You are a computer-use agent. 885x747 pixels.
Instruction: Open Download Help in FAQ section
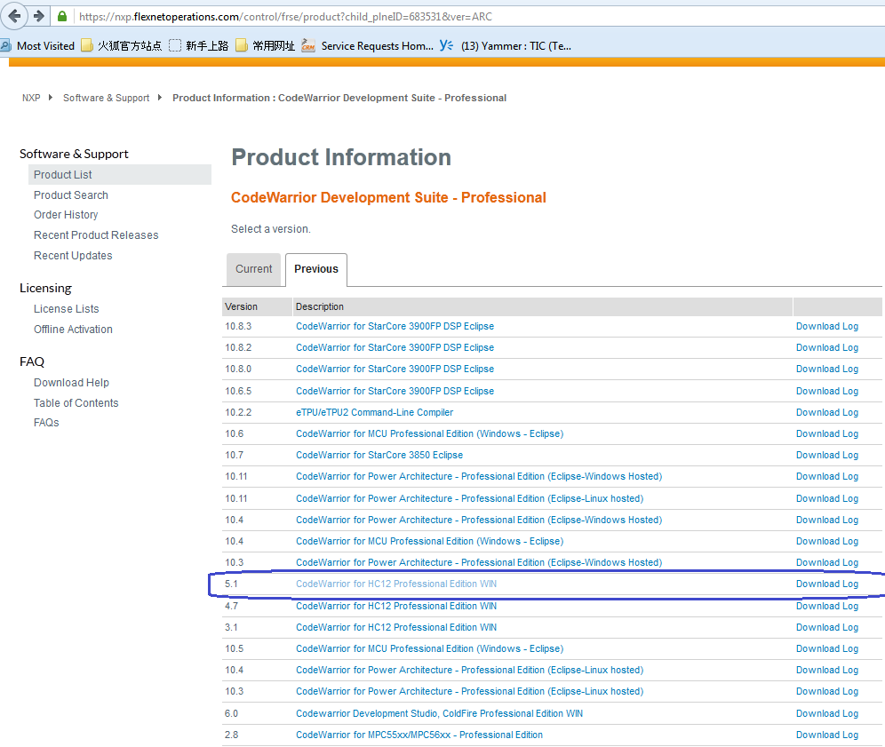pyautogui.click(x=71, y=383)
